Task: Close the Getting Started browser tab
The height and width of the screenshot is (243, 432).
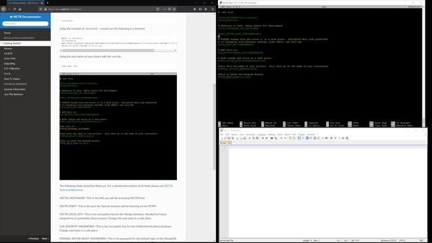Action: [42, 3]
